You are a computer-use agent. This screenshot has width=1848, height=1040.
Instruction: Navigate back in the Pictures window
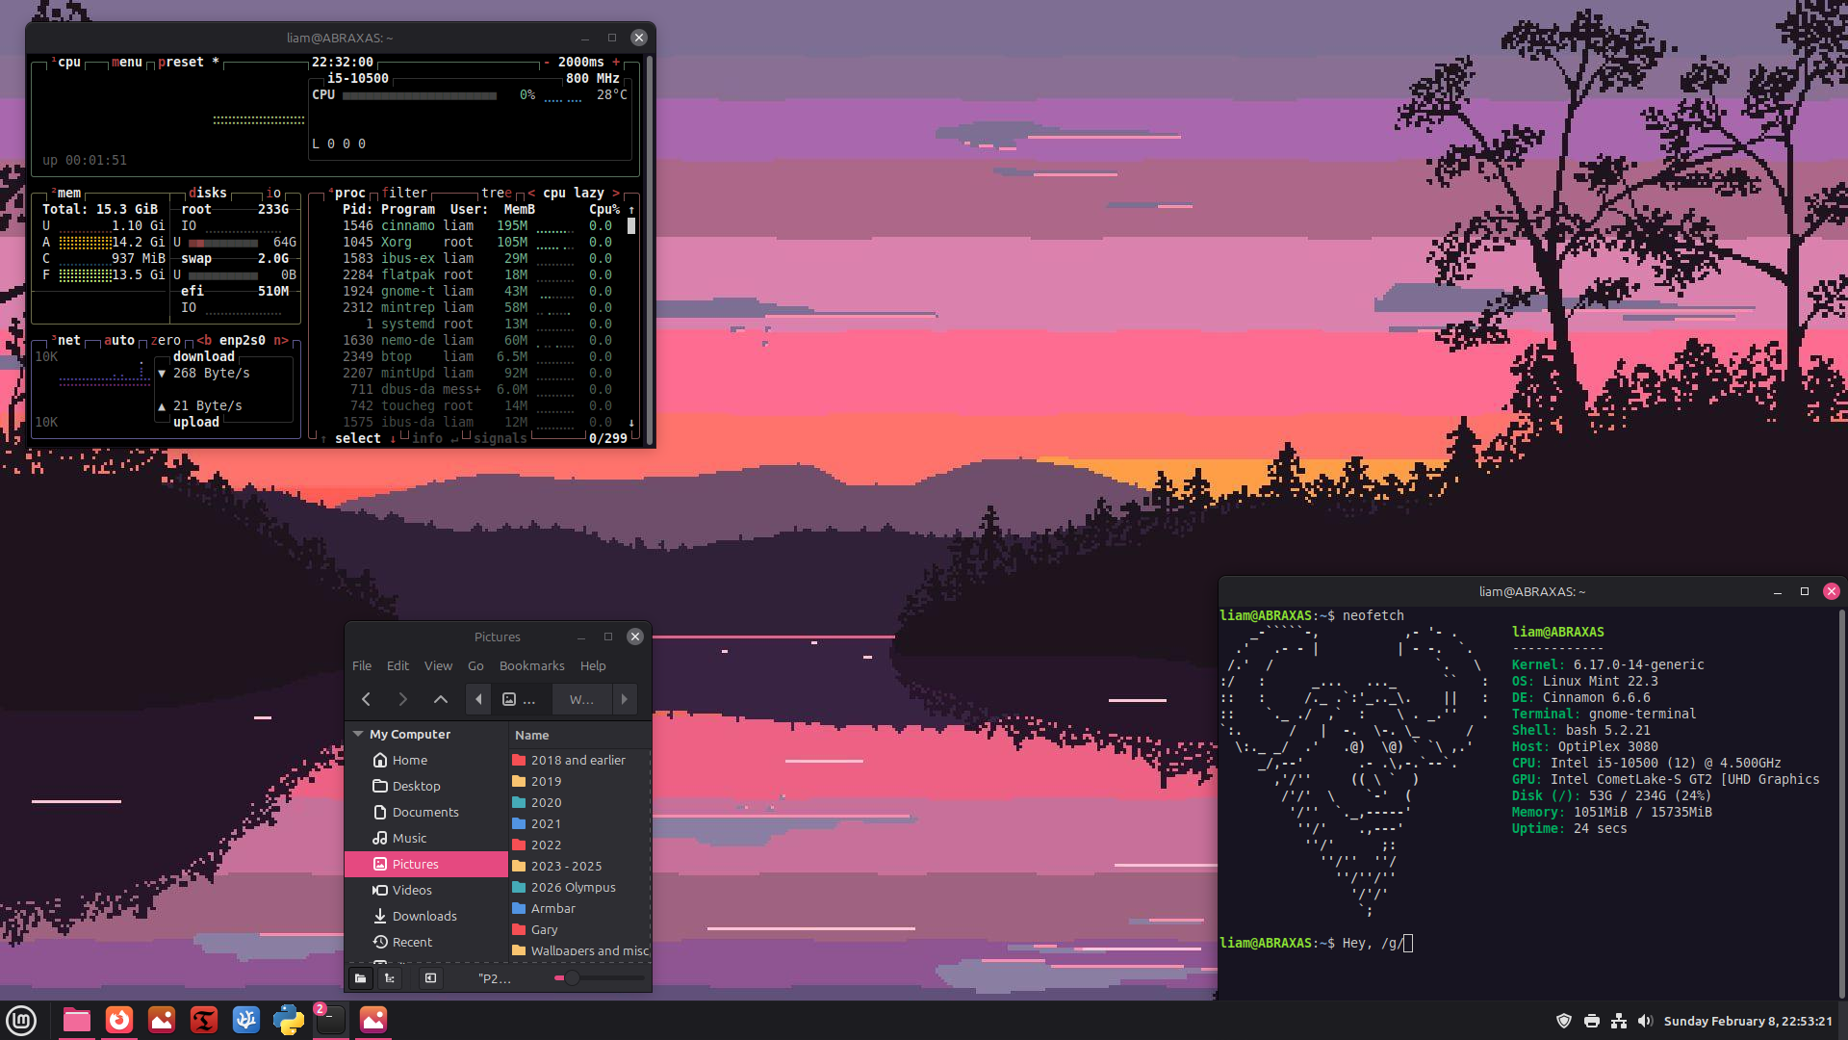(366, 699)
